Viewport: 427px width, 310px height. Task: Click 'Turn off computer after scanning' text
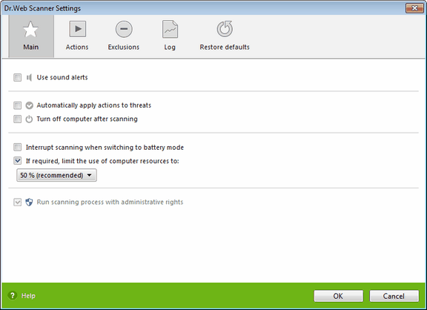click(87, 119)
